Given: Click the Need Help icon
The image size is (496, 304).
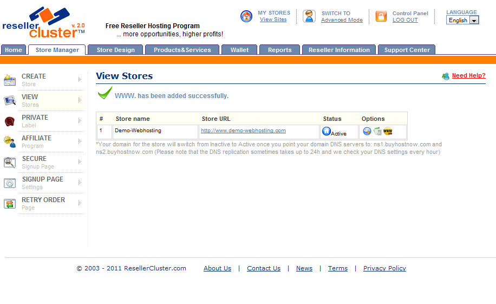Looking at the screenshot, I should coord(446,76).
